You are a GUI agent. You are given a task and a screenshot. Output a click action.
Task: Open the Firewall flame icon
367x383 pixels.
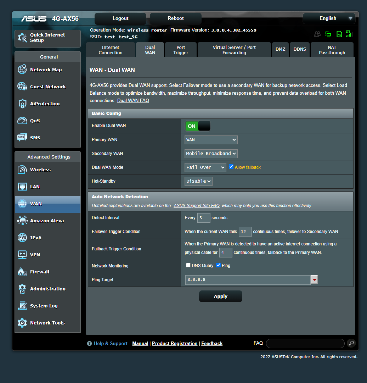pos(22,272)
